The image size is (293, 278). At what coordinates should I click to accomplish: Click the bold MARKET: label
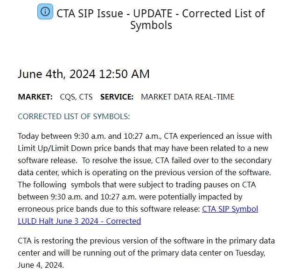pos(35,97)
